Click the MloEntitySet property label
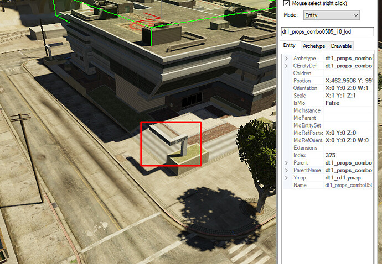Image resolution: width=382 pixels, height=264 pixels. click(307, 126)
